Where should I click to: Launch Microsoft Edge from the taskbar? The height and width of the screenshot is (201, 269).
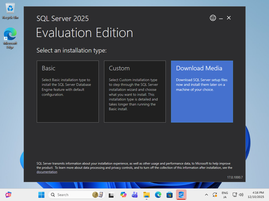(x=158, y=195)
